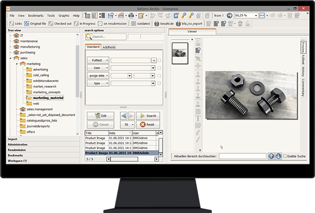315x213 pixels.
Task: Click the document clock icon in viewer toolbar
Action: (x=198, y=50)
